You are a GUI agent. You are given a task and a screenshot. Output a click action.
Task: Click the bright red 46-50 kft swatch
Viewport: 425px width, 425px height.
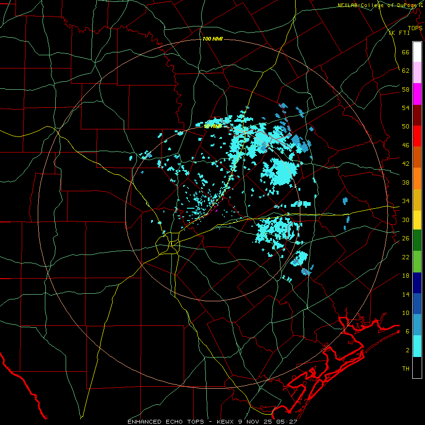pos(417,136)
